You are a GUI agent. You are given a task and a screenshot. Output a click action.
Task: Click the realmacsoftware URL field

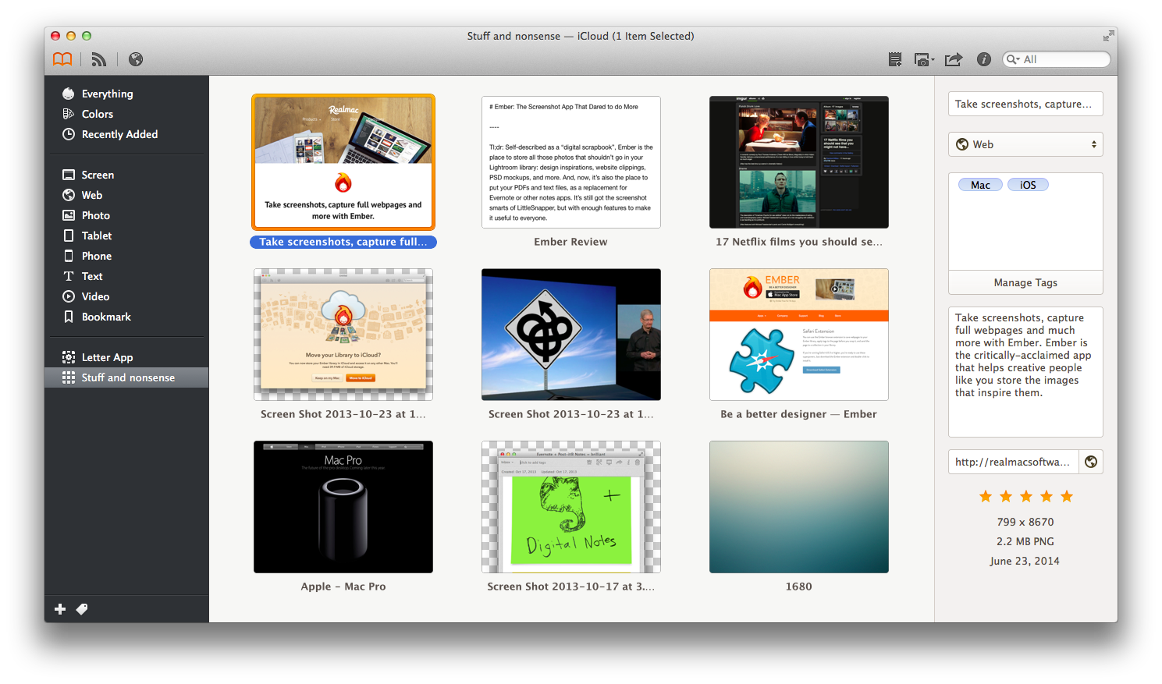1013,462
